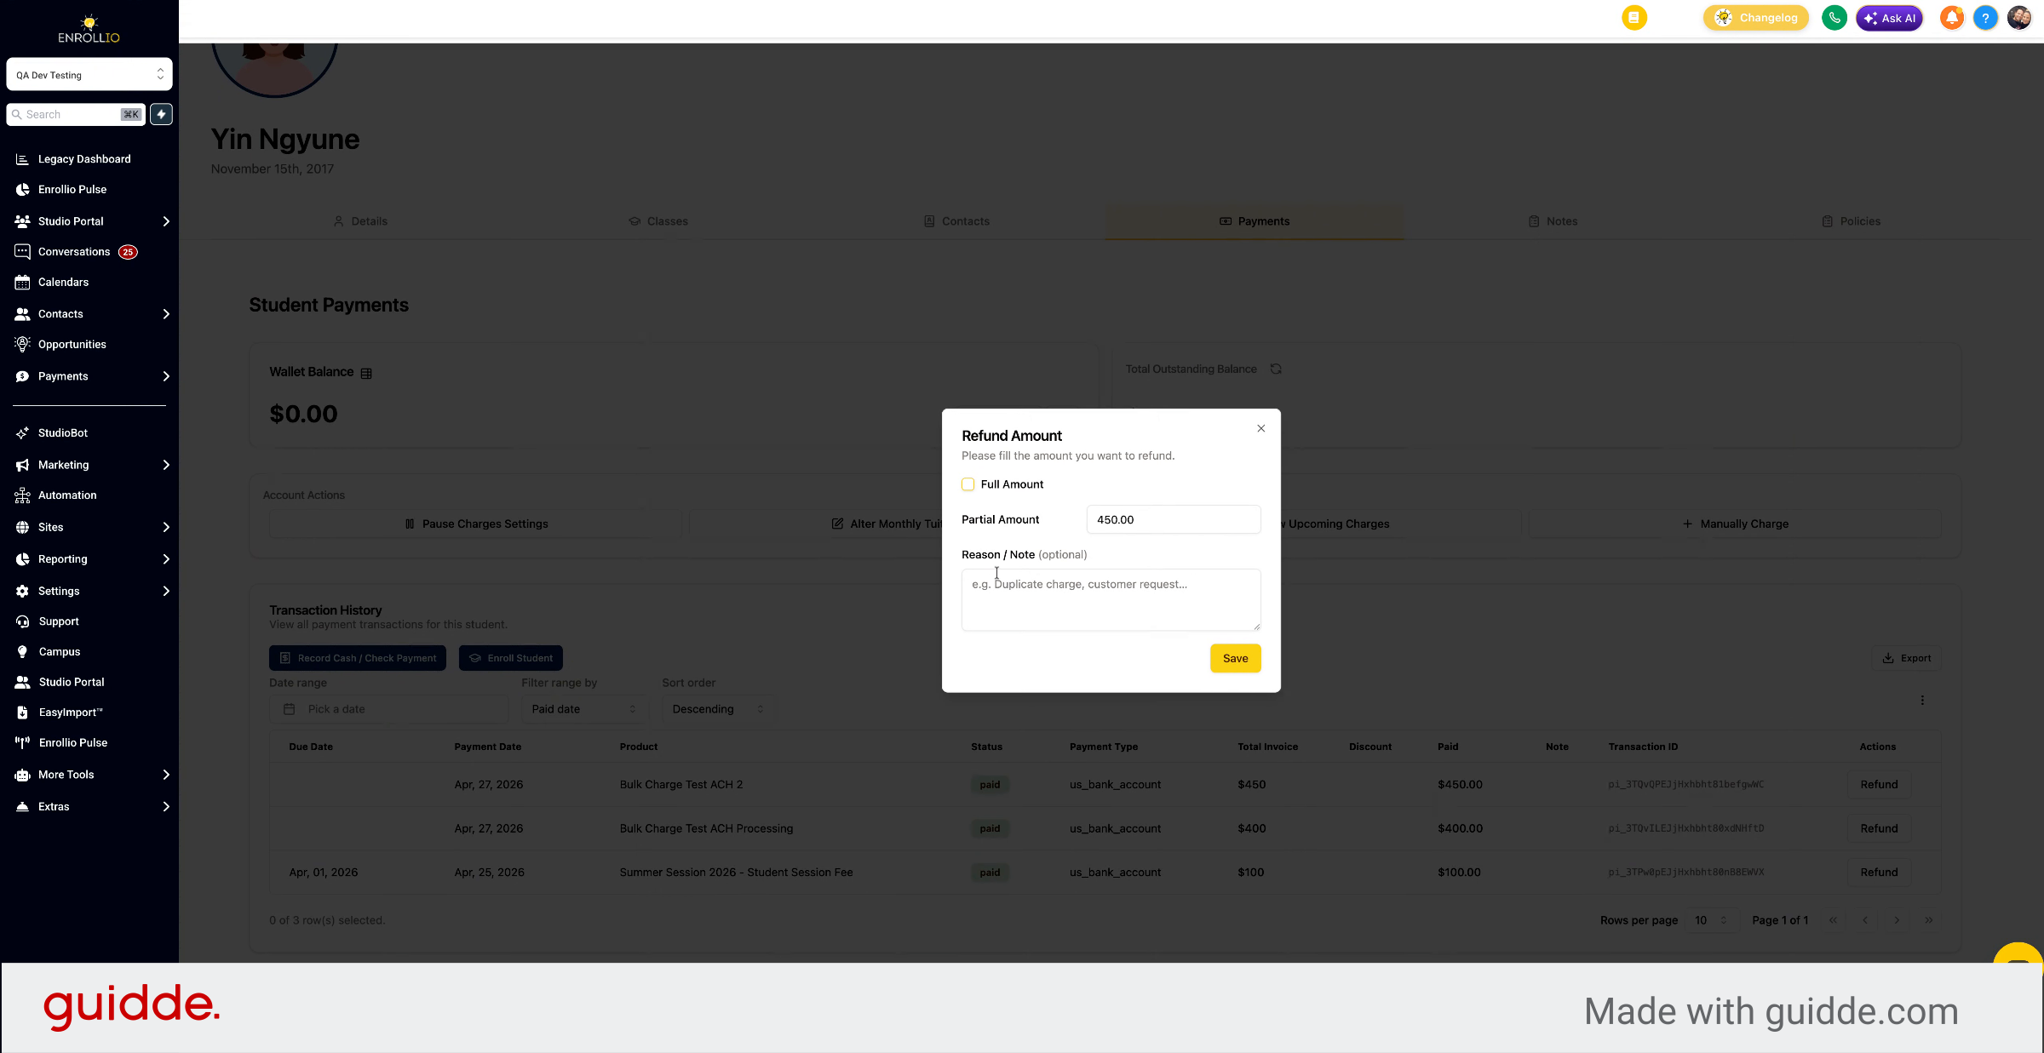Switch to the Classes tab

(658, 221)
